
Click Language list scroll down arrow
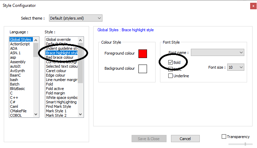36,114
